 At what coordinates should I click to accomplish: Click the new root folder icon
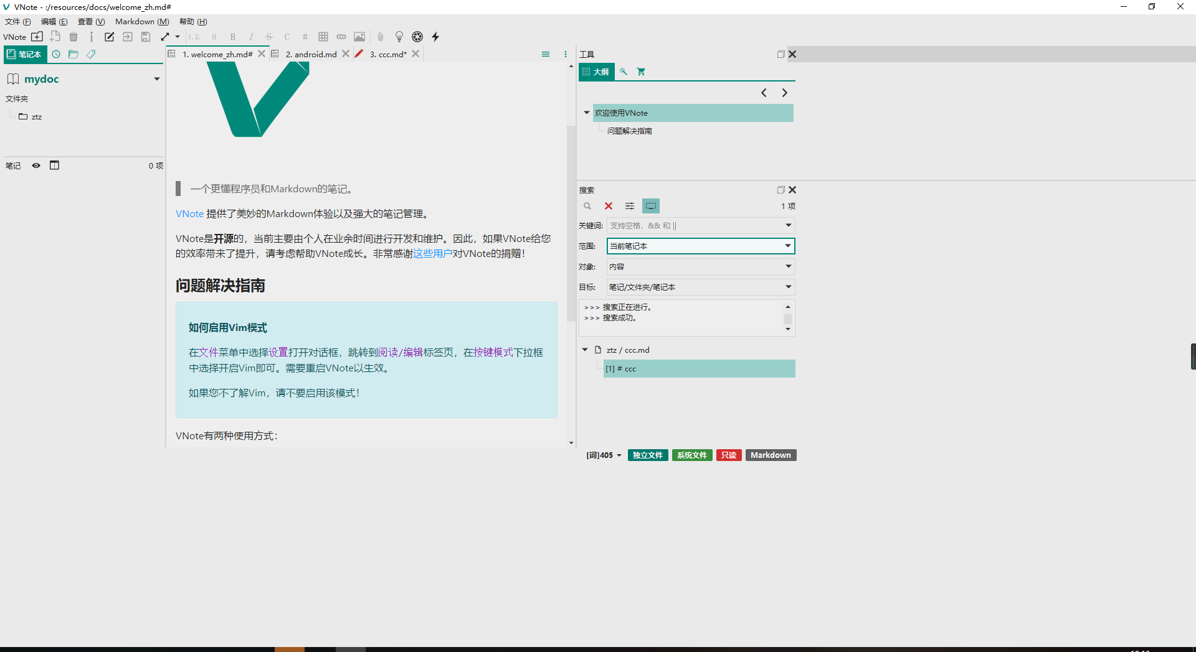tap(37, 37)
